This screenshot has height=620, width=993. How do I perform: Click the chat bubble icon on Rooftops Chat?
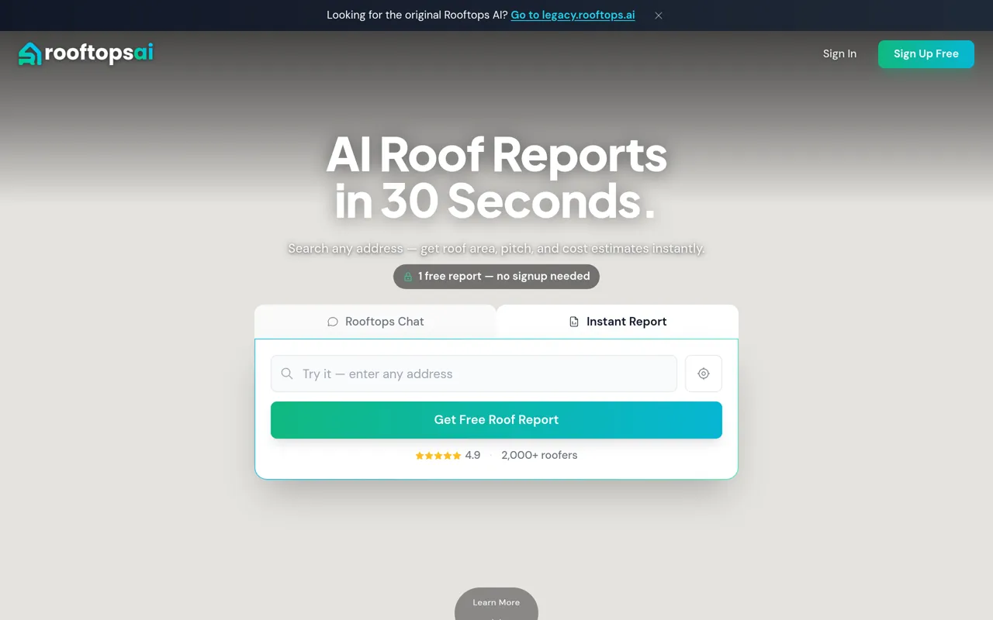pyautogui.click(x=333, y=322)
